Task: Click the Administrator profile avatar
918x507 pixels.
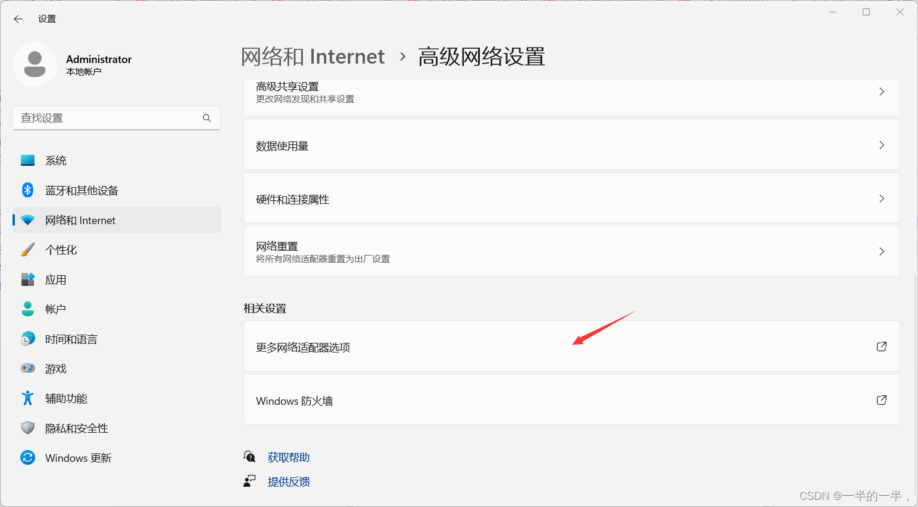Action: pos(35,64)
